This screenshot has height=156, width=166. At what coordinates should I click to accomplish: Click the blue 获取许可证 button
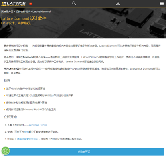point(84,152)
